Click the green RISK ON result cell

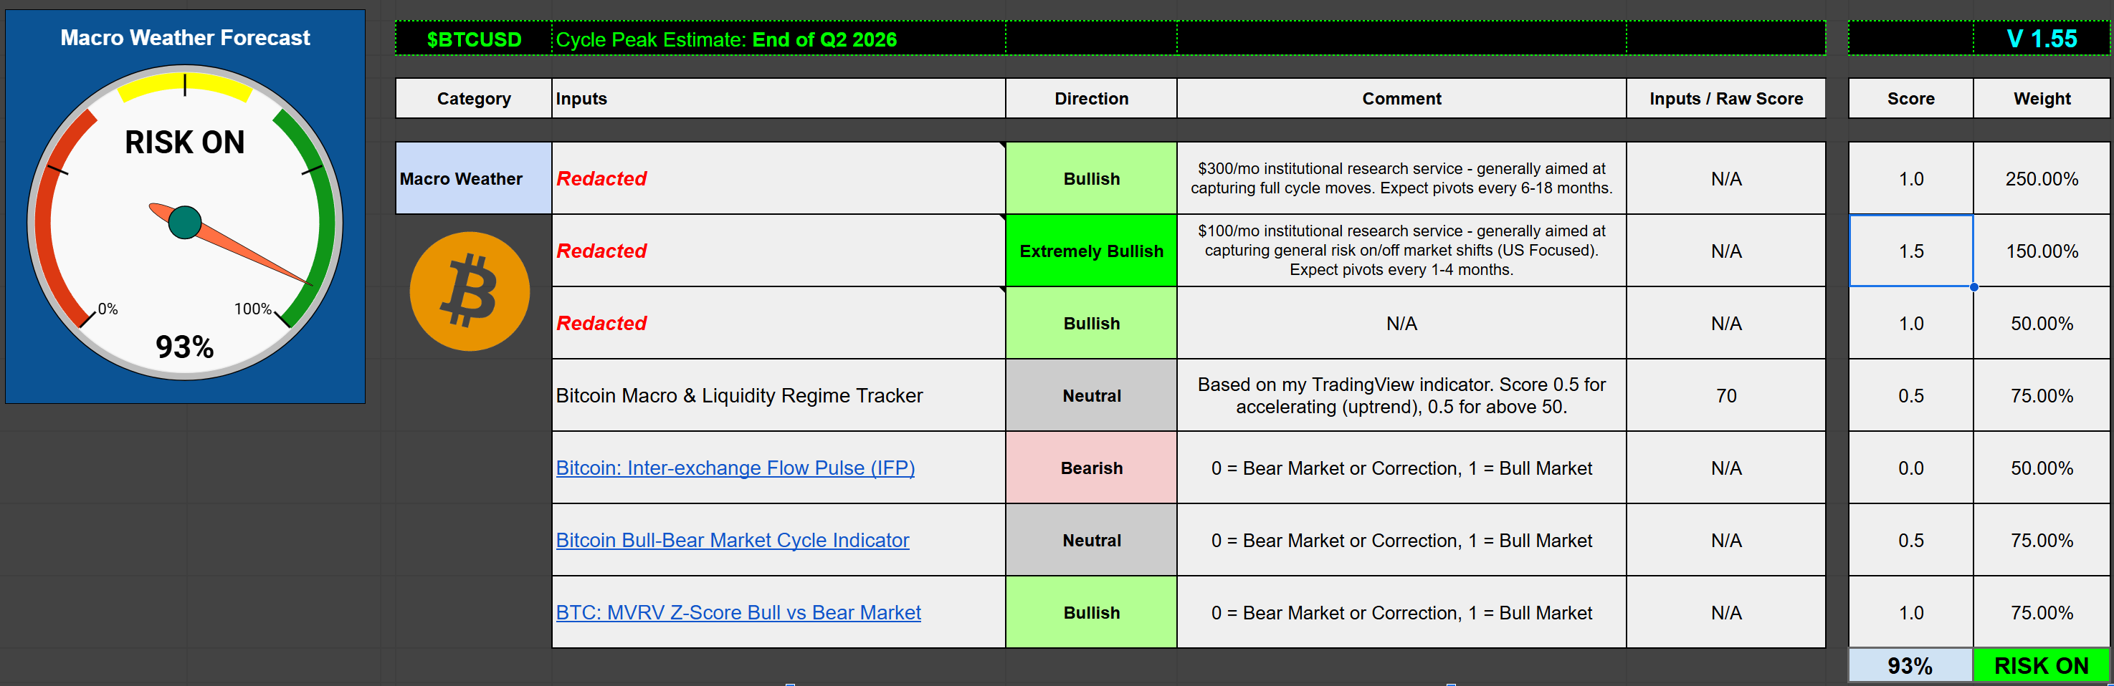coord(2041,665)
